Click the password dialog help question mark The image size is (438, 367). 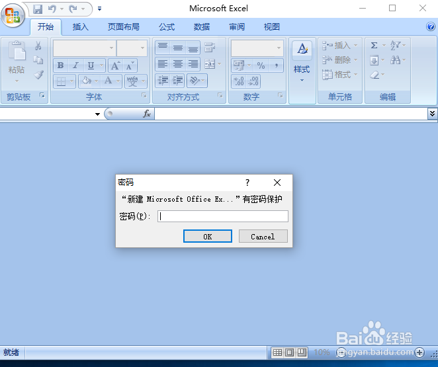pos(247,183)
